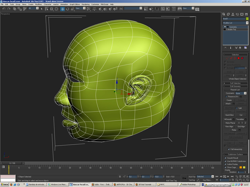Toggle Use NURMS Subdivision checkbox
250x187 pixels.
tap(225, 161)
